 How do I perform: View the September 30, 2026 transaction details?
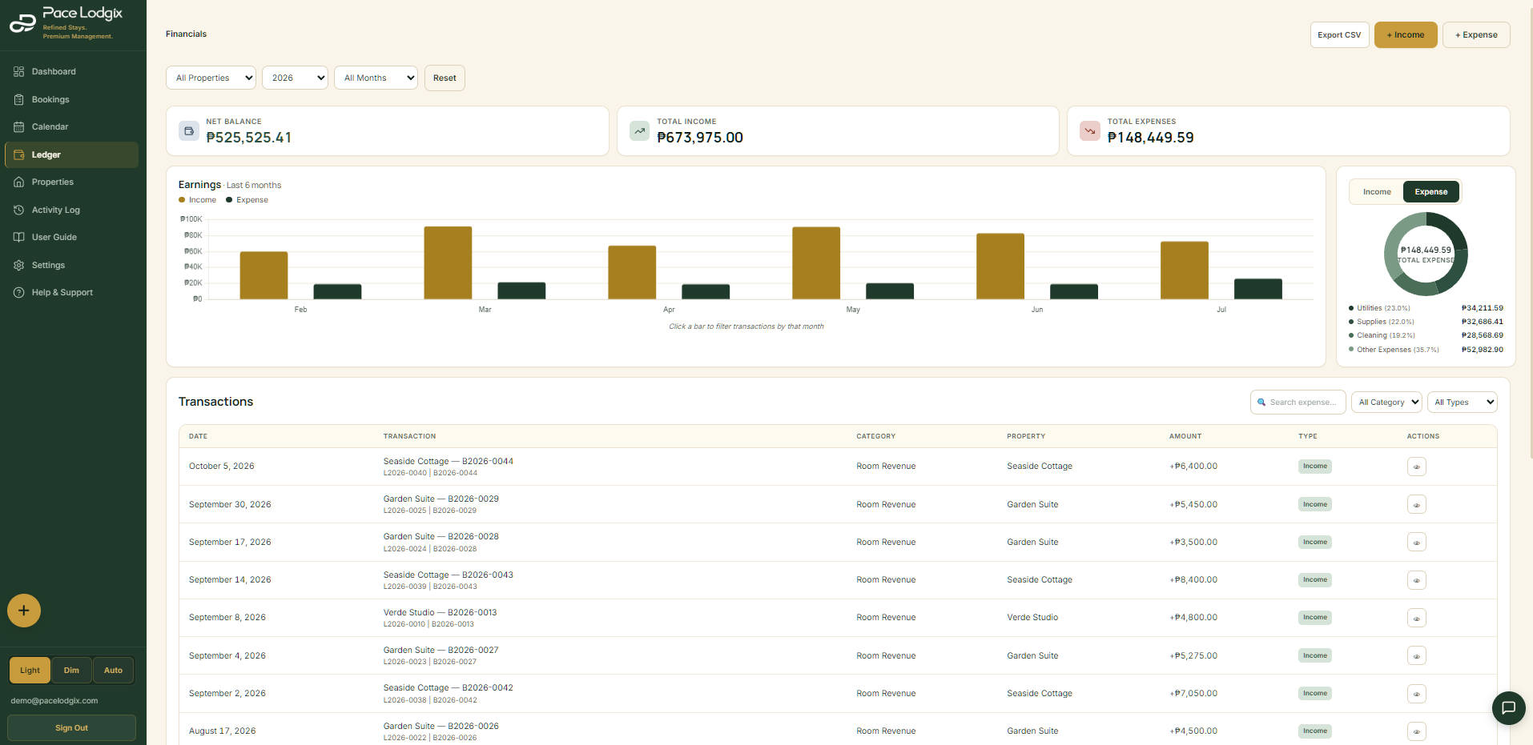click(x=1416, y=505)
